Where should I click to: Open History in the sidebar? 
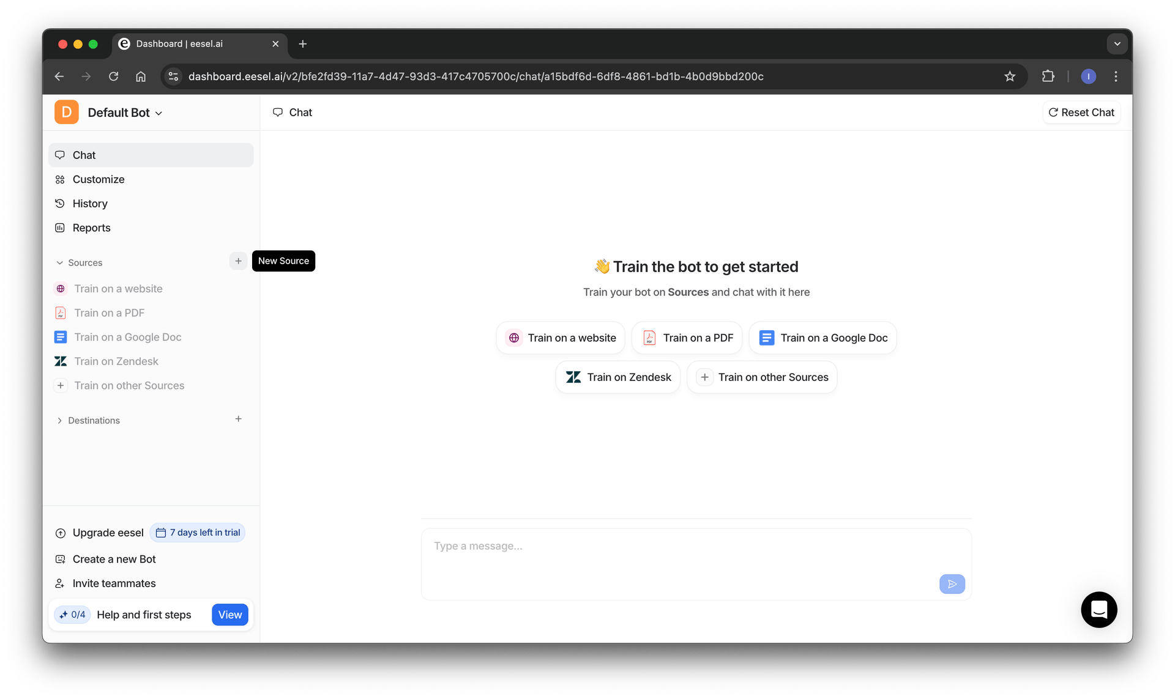coord(151,204)
